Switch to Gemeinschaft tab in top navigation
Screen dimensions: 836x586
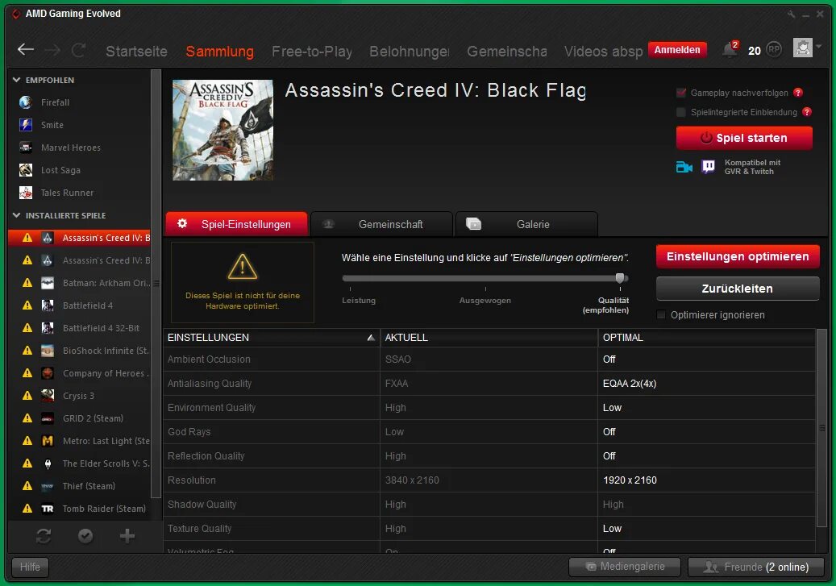coord(507,52)
